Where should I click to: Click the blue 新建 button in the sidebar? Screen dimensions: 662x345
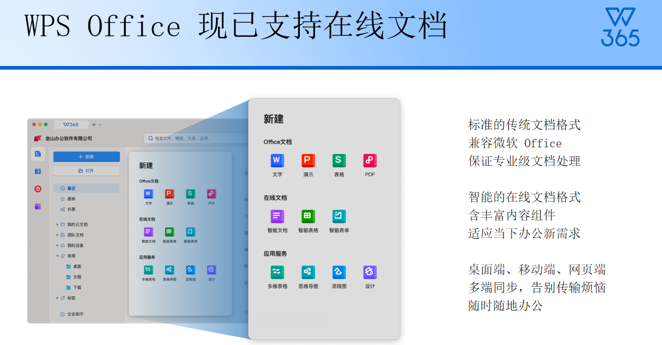point(86,157)
